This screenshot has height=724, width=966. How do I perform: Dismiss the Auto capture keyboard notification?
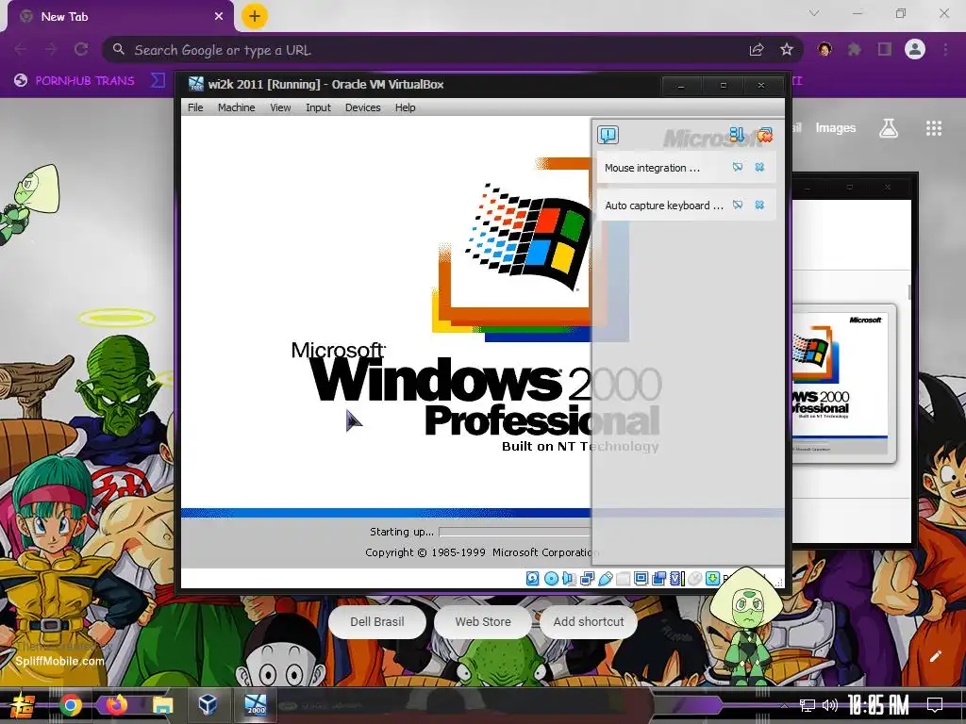point(759,205)
